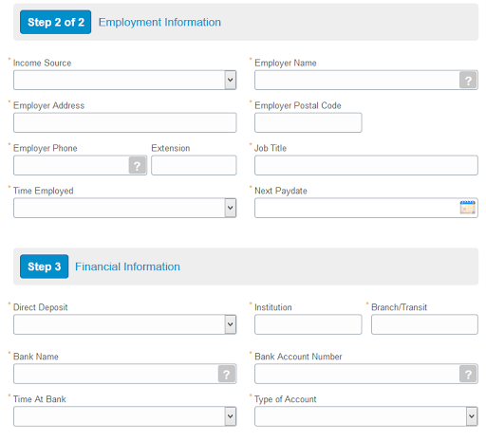Expand the Direct Deposit dropdown
The width and height of the screenshot is (486, 441).
pyautogui.click(x=124, y=324)
